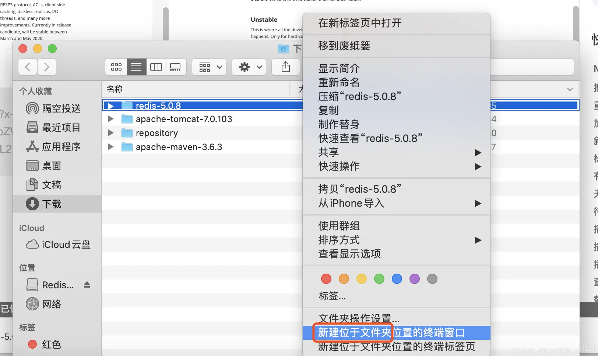Apply the gray tag color dot

pyautogui.click(x=432, y=279)
